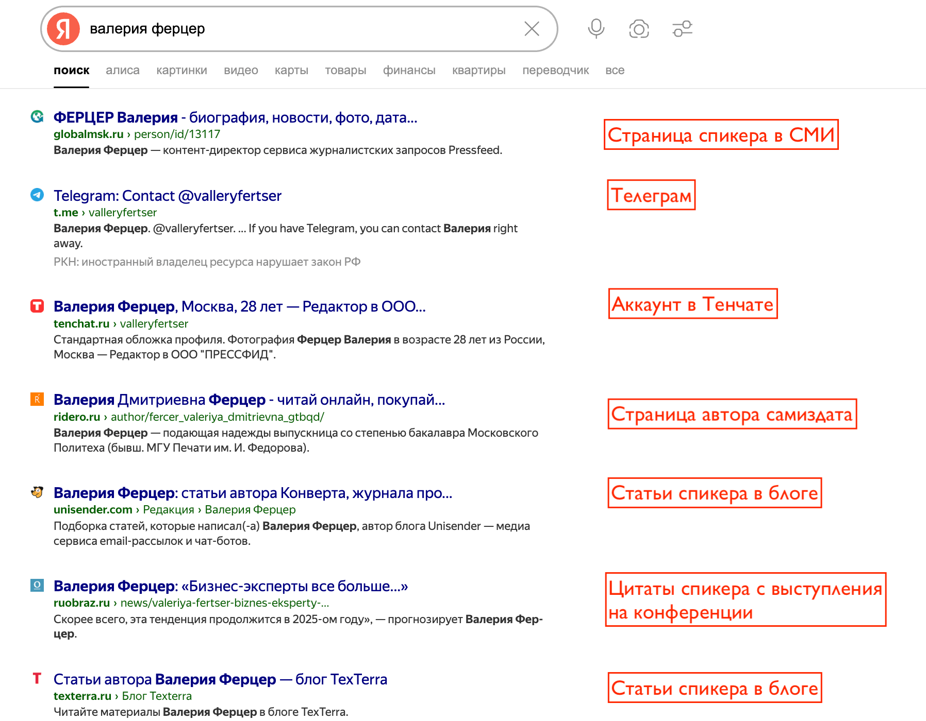Open Редакция breadcrumb under unisender.com
Image resolution: width=926 pixels, height=721 pixels.
tap(168, 509)
